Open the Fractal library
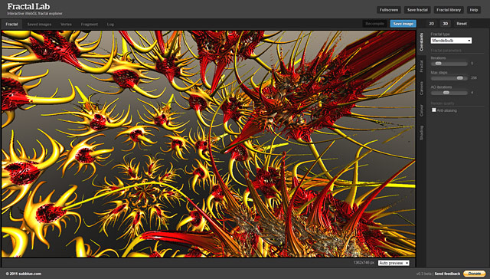This screenshot has height=279, width=490. coord(449,10)
